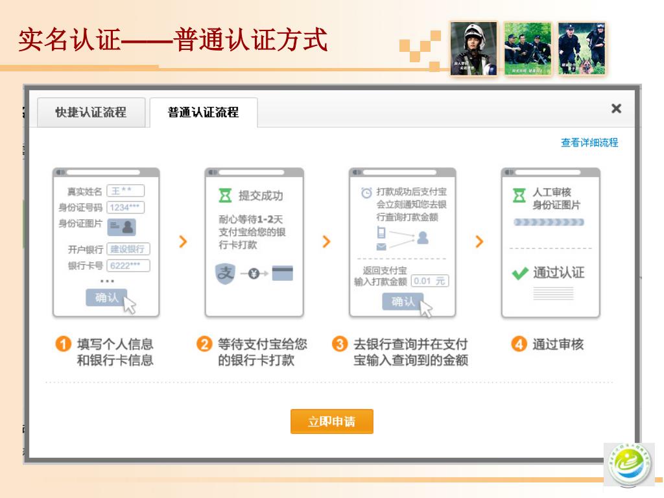Click the envelope mail icon in step 3
664x498 pixels.
pos(381,247)
